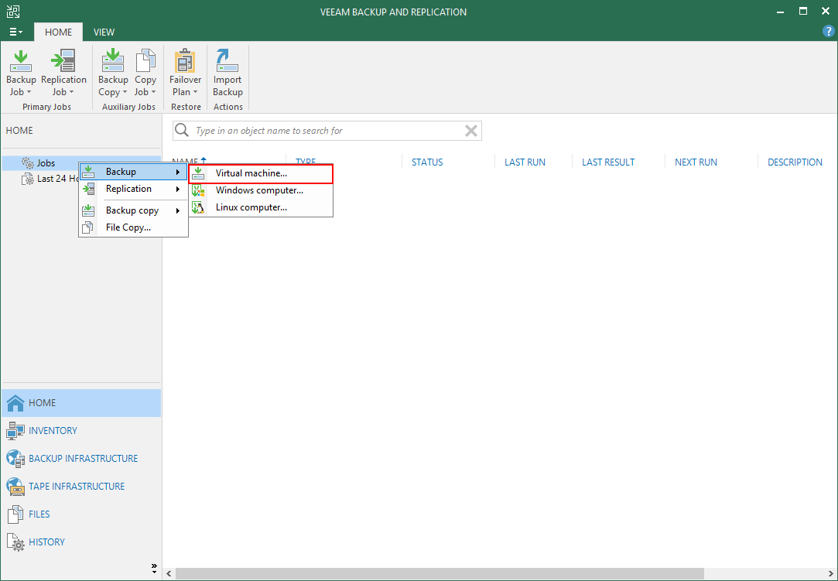Open the FILES navigation view

(x=81, y=514)
